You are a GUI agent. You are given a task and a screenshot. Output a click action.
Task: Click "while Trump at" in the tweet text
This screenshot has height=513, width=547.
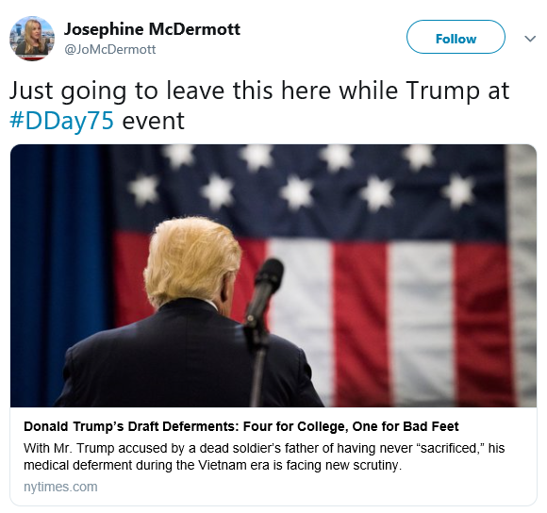coord(423,91)
